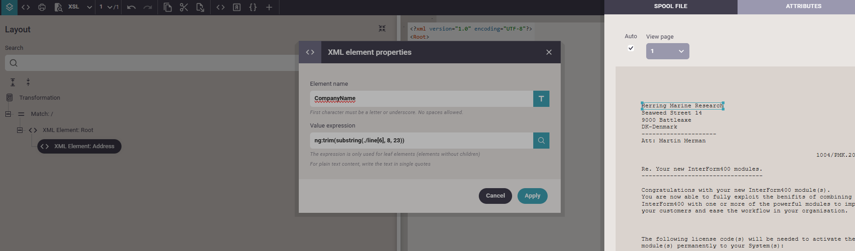Viewport: 855px width, 251px height.
Task: Click the plus icon in toolbar
Action: click(269, 7)
